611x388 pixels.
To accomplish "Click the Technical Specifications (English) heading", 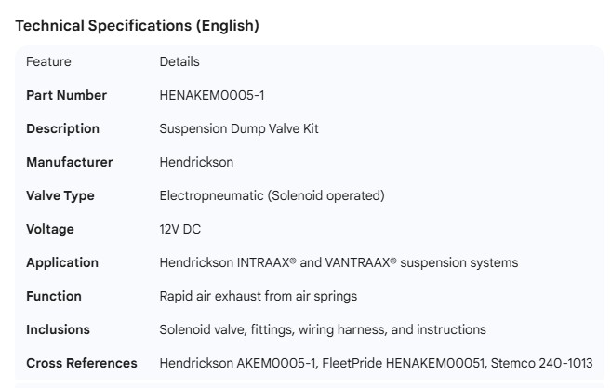I will pyautogui.click(x=138, y=26).
